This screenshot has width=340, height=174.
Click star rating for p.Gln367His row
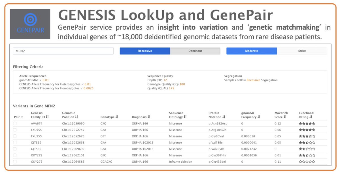click(x=307, y=155)
